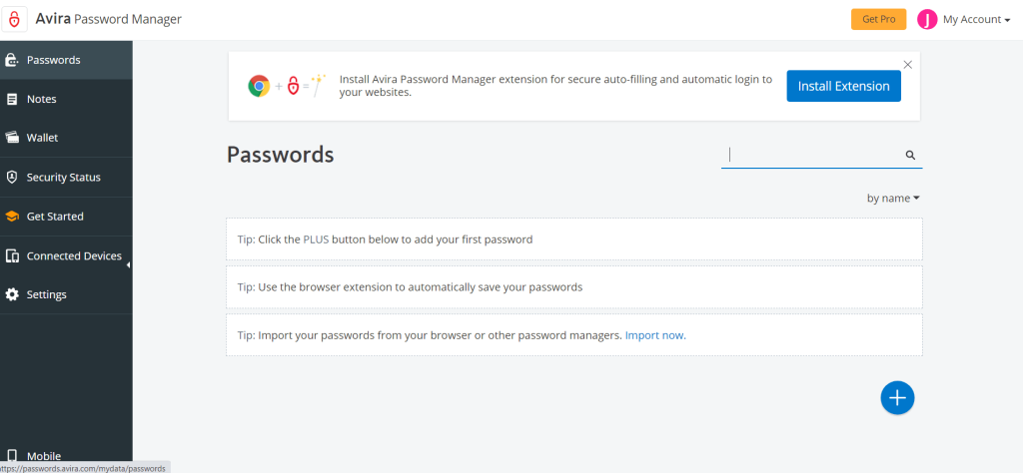The image size is (1023, 473).
Task: Open the Wallet section
Action: tap(66, 138)
